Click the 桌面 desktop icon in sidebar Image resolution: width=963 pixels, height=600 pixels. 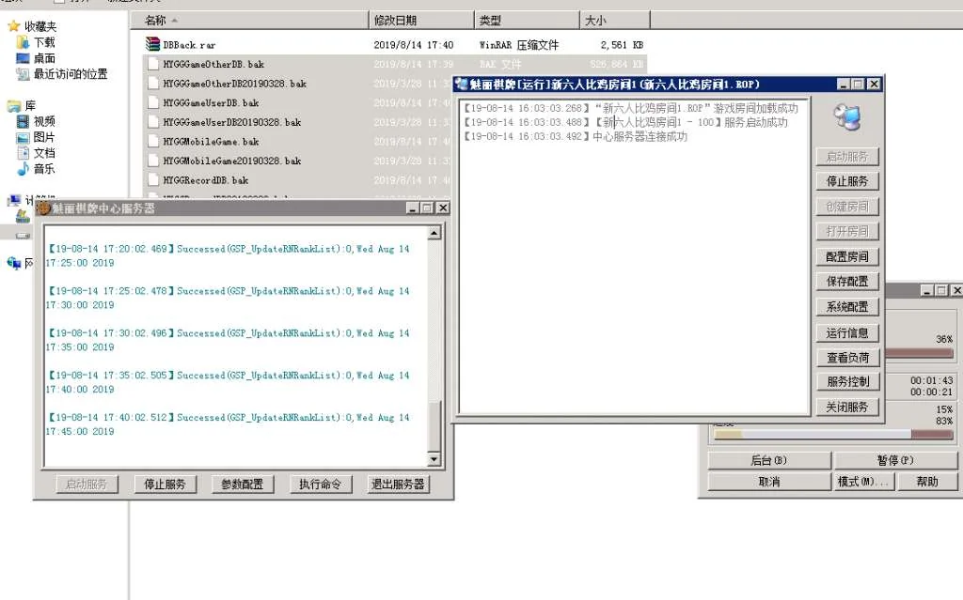[x=24, y=58]
